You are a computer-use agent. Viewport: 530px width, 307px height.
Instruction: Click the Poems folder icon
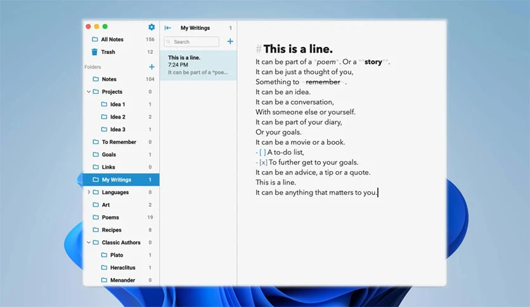point(96,217)
